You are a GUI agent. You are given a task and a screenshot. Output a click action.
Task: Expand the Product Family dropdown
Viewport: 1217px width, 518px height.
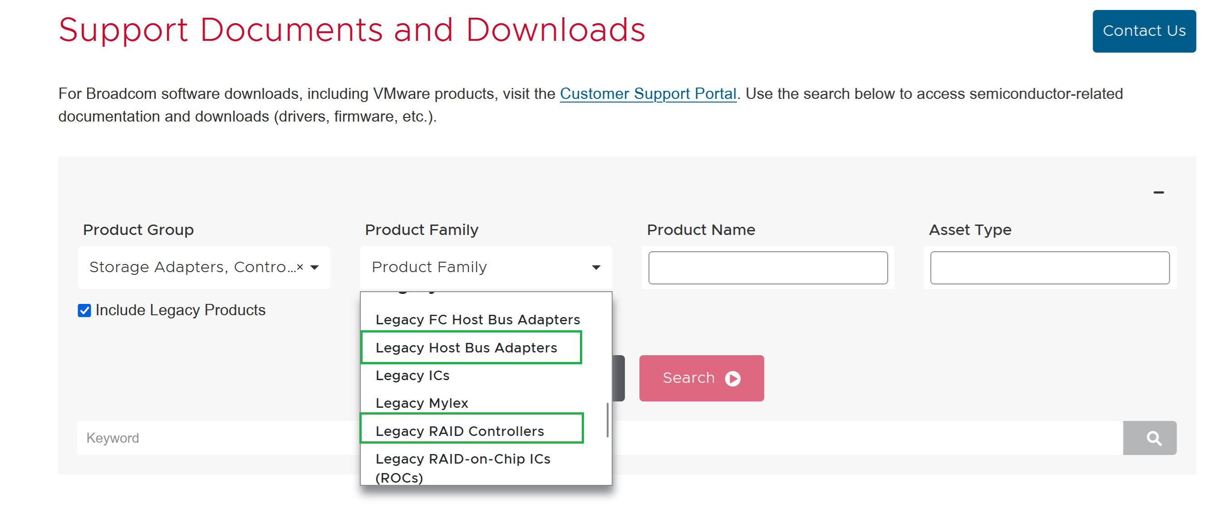pos(596,267)
